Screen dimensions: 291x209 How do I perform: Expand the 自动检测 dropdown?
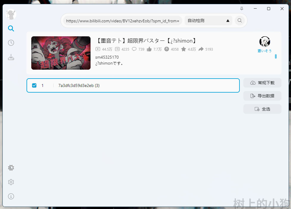click(208, 21)
